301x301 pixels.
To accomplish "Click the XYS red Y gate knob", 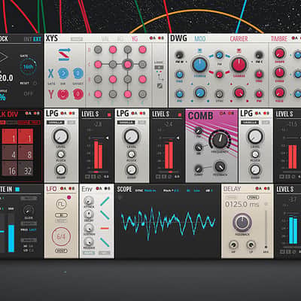I will pos(62,94).
